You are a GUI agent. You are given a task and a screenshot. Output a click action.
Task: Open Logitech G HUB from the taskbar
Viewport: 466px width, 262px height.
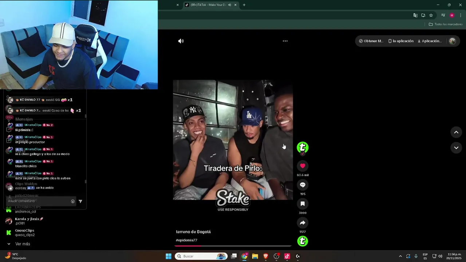tap(297, 256)
